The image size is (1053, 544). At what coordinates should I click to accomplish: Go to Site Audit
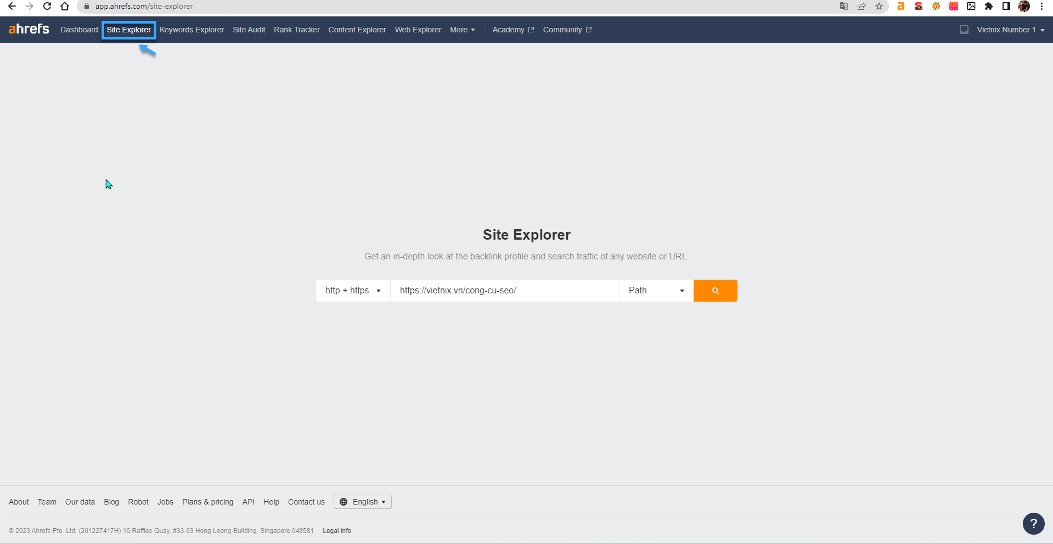249,30
